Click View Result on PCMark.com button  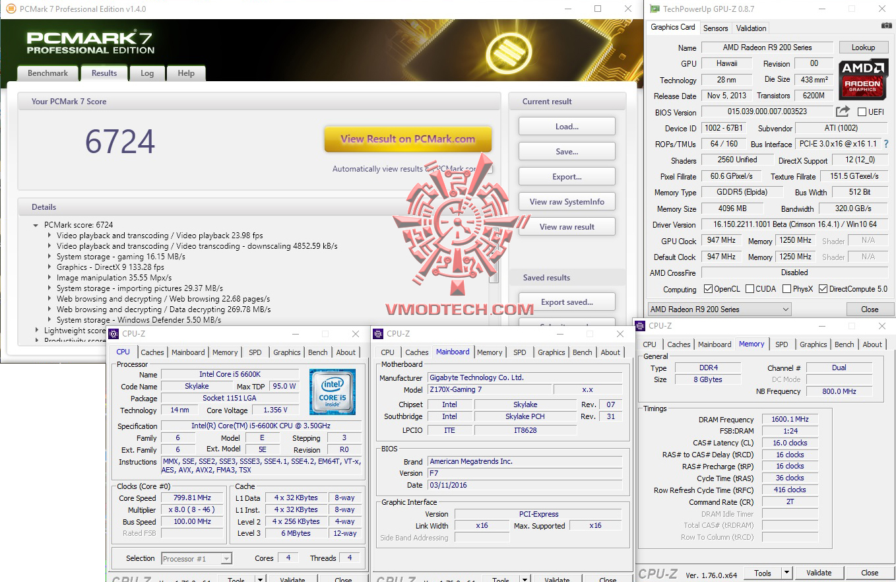(x=408, y=139)
